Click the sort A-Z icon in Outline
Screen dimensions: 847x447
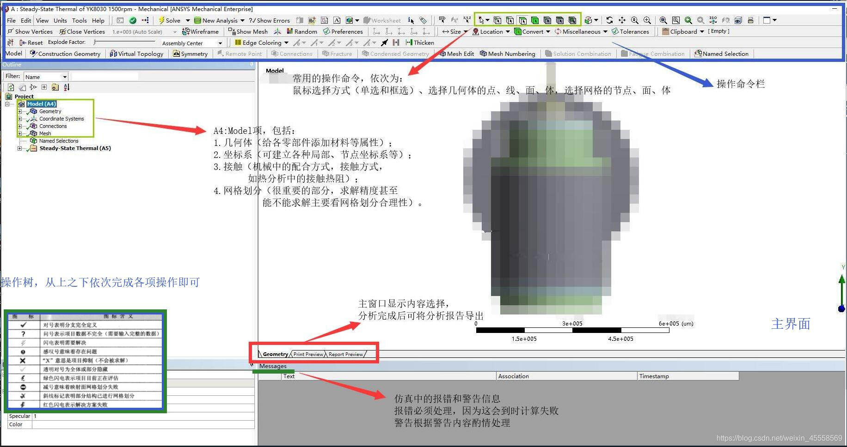67,87
